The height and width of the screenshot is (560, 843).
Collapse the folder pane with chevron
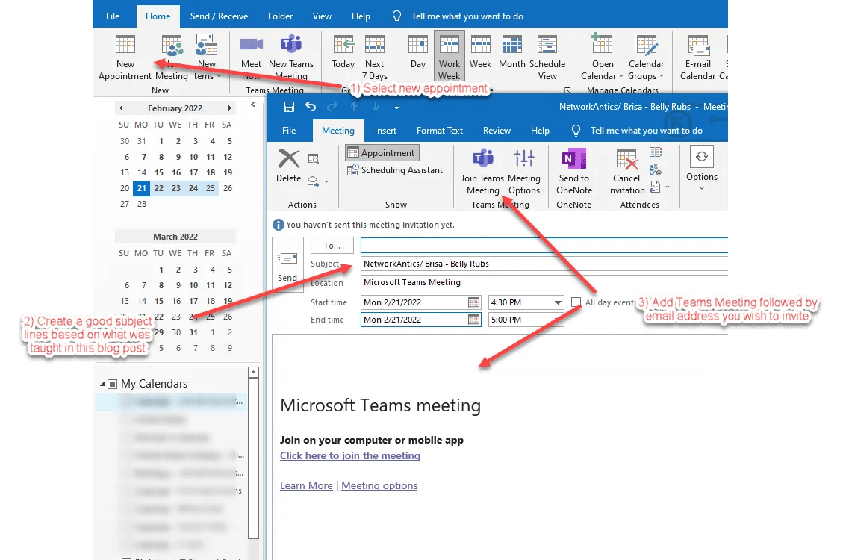click(x=253, y=105)
